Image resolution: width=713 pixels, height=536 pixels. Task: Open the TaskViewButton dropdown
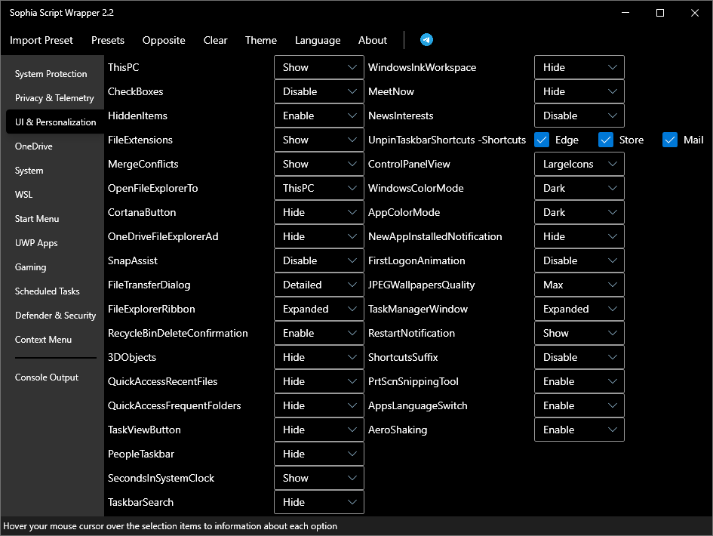(318, 429)
